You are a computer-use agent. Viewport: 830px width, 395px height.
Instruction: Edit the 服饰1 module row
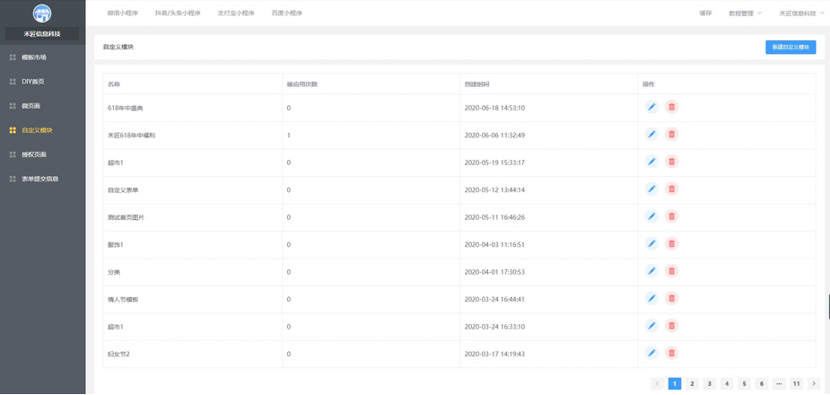pyautogui.click(x=651, y=244)
